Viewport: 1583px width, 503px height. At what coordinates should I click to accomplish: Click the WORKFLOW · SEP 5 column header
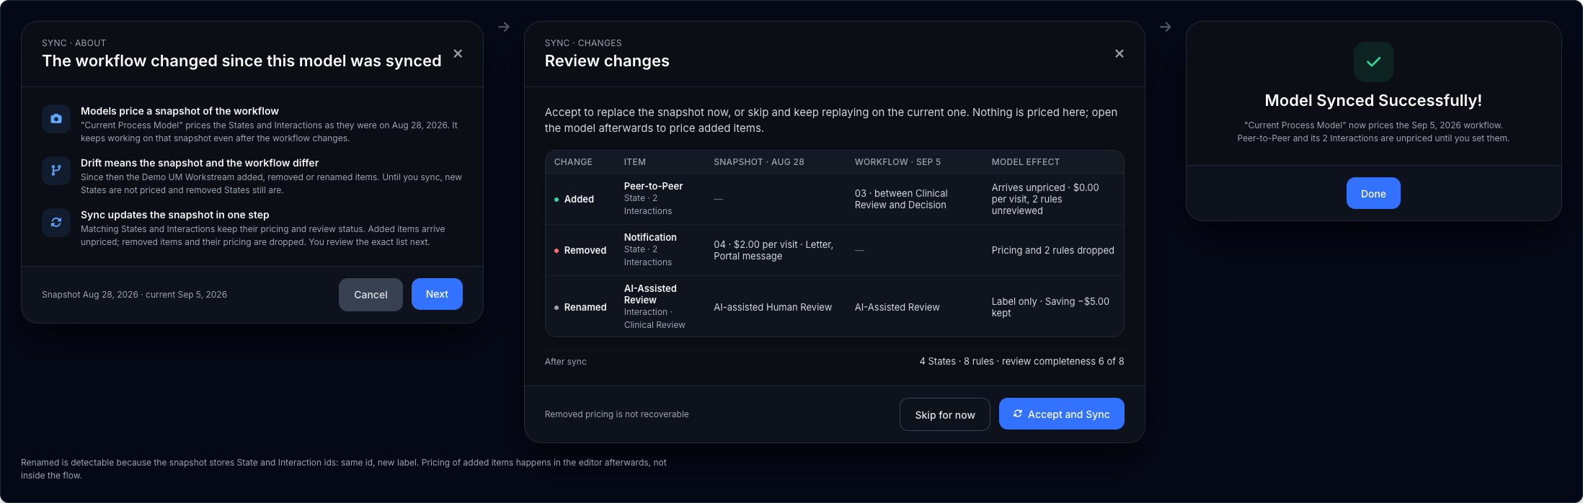(897, 162)
